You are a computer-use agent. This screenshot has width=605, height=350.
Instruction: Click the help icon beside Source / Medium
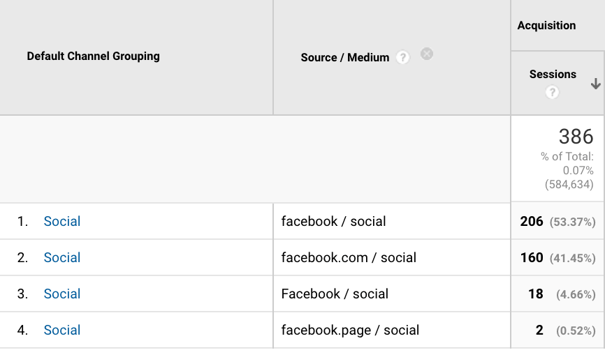pos(402,58)
